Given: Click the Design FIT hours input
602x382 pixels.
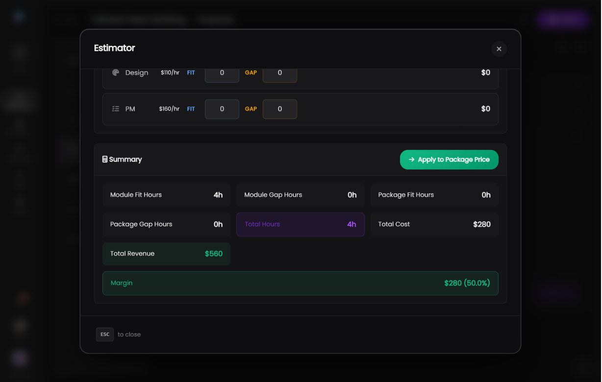Looking at the screenshot, I should pyautogui.click(x=222, y=72).
